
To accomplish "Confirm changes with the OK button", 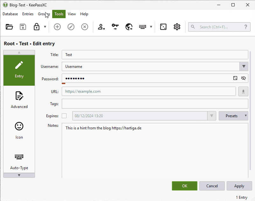I will click(x=185, y=186).
